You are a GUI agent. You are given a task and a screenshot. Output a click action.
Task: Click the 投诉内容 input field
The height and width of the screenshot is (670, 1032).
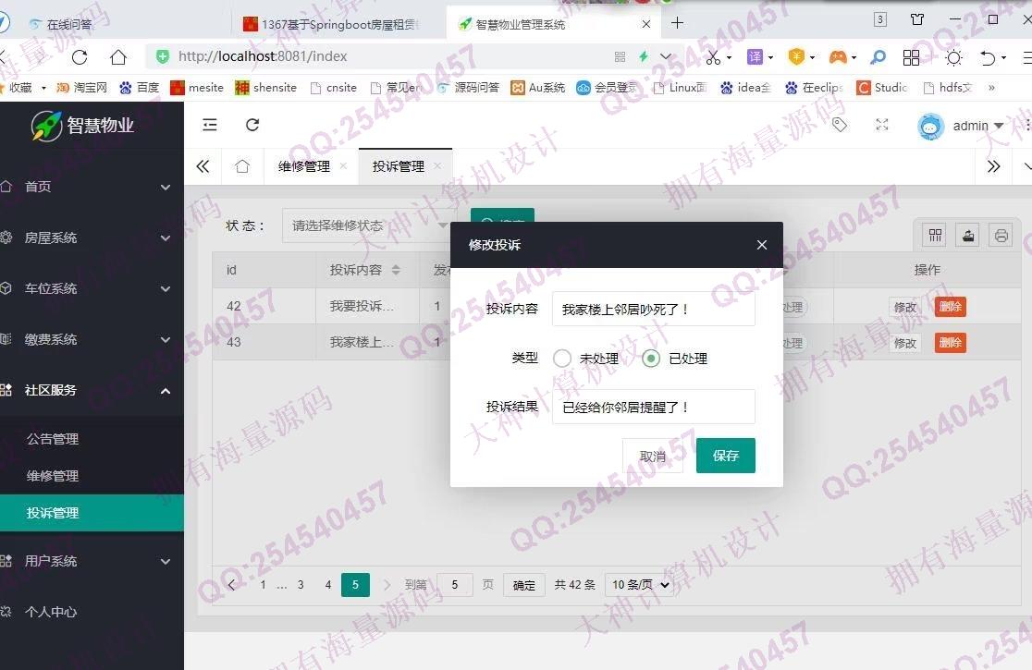pos(654,309)
